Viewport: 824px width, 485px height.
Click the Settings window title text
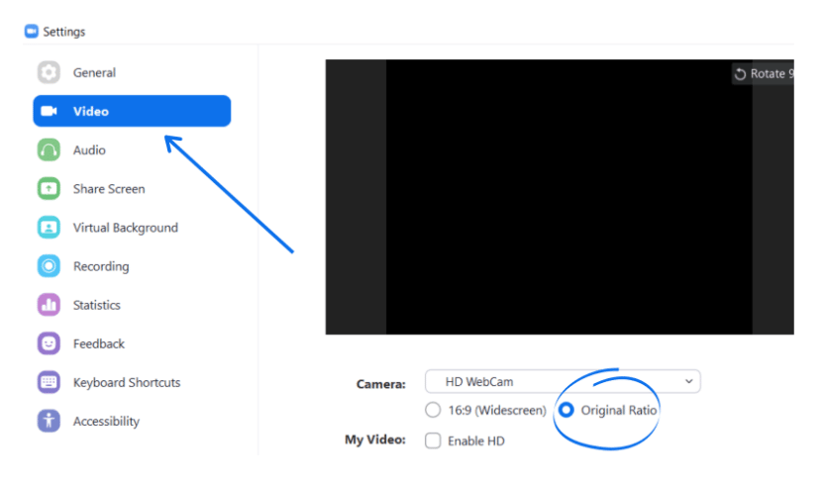[x=64, y=32]
